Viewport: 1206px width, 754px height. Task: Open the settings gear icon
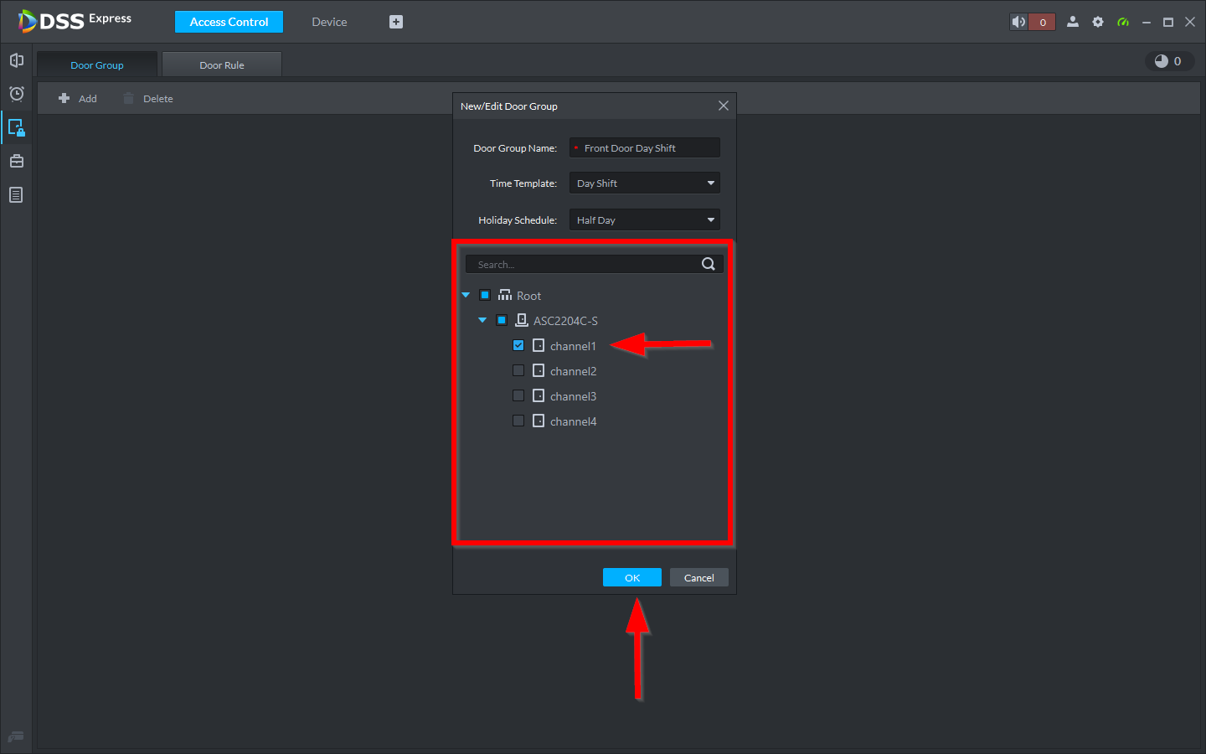pos(1097,22)
